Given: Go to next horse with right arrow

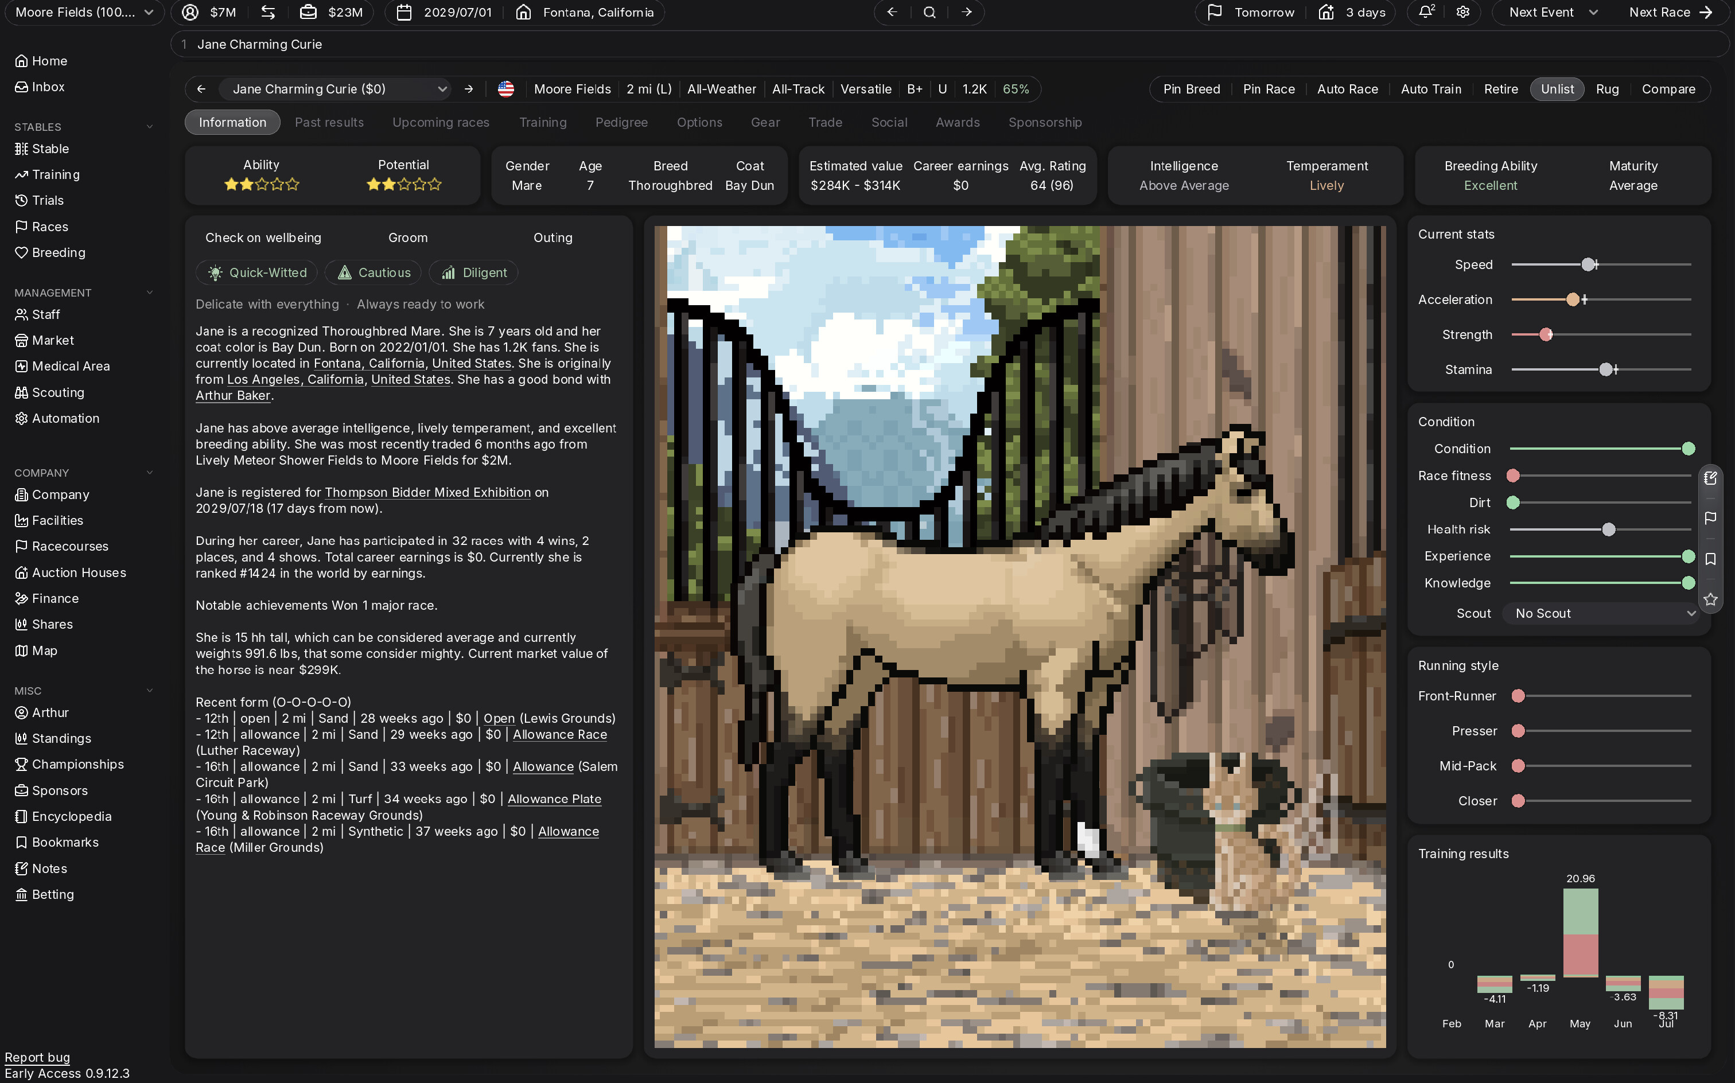Looking at the screenshot, I should coord(469,89).
